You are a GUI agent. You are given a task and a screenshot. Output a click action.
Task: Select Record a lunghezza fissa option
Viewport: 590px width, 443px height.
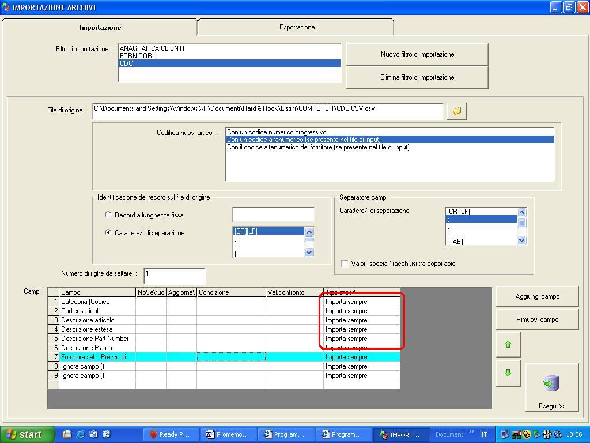coord(108,215)
